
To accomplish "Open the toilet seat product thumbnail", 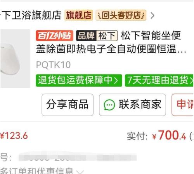I will (15, 59).
